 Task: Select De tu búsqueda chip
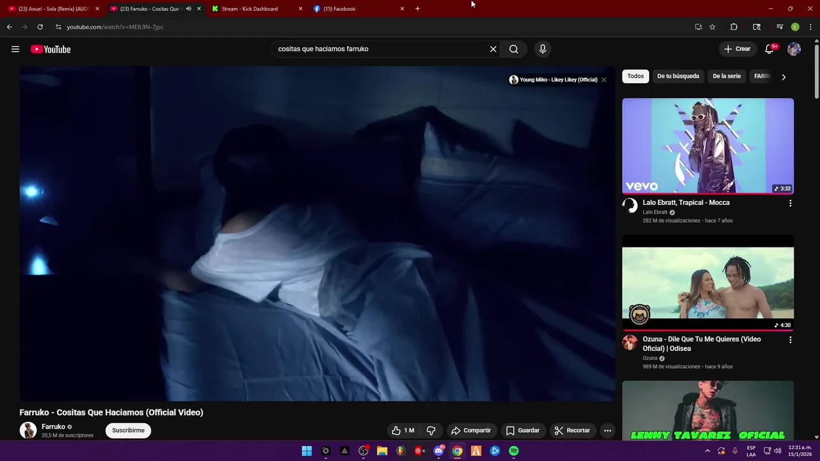point(678,76)
